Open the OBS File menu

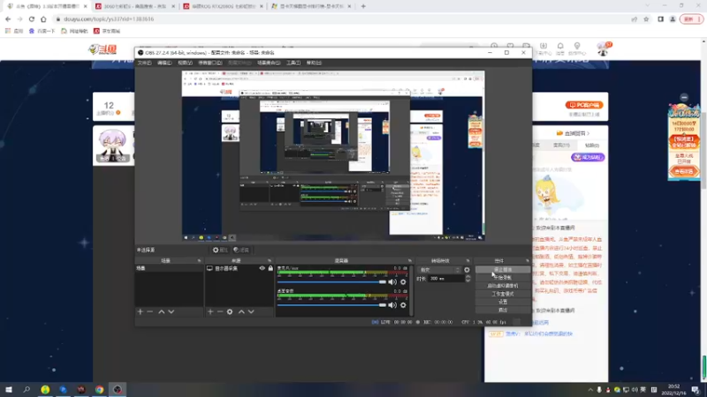pyautogui.click(x=144, y=63)
